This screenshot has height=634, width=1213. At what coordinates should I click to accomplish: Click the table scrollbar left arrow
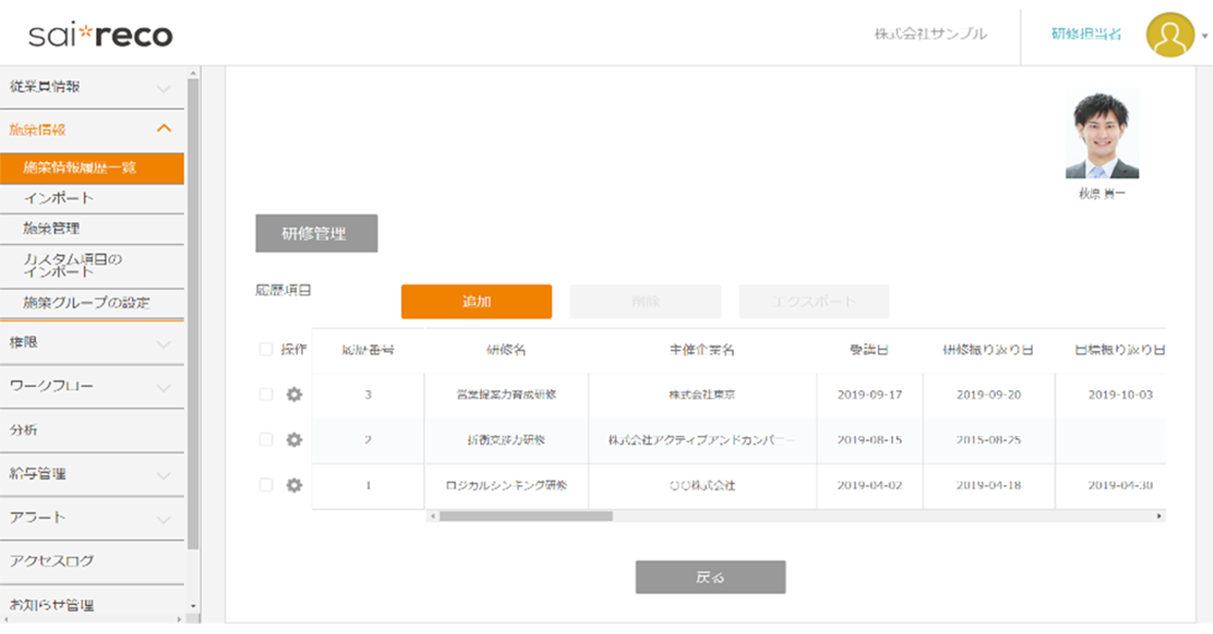(x=432, y=516)
